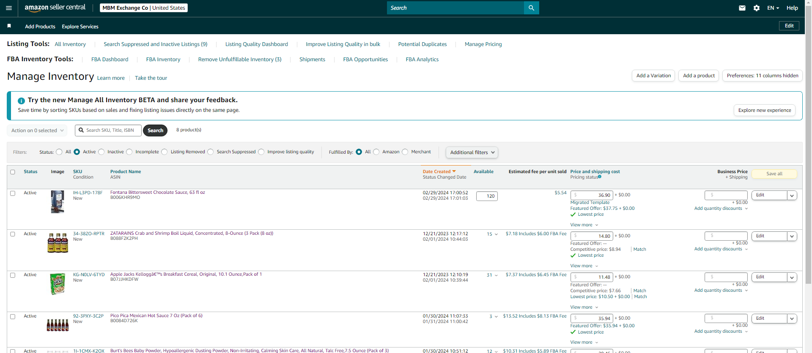
Task: Click Add a product button
Action: (x=699, y=76)
